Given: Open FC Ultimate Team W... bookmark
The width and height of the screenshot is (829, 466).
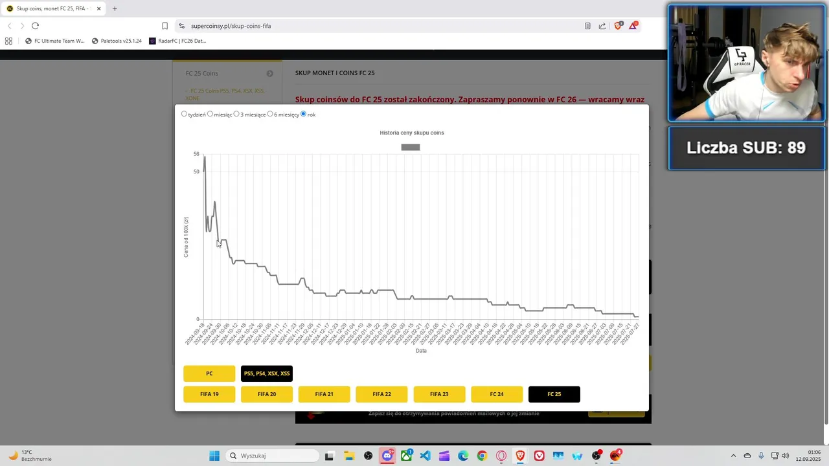Looking at the screenshot, I should [x=55, y=41].
